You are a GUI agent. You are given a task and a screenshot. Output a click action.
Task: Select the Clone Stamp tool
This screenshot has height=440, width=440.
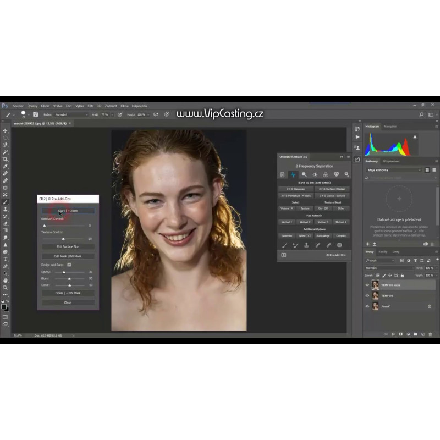click(x=5, y=209)
